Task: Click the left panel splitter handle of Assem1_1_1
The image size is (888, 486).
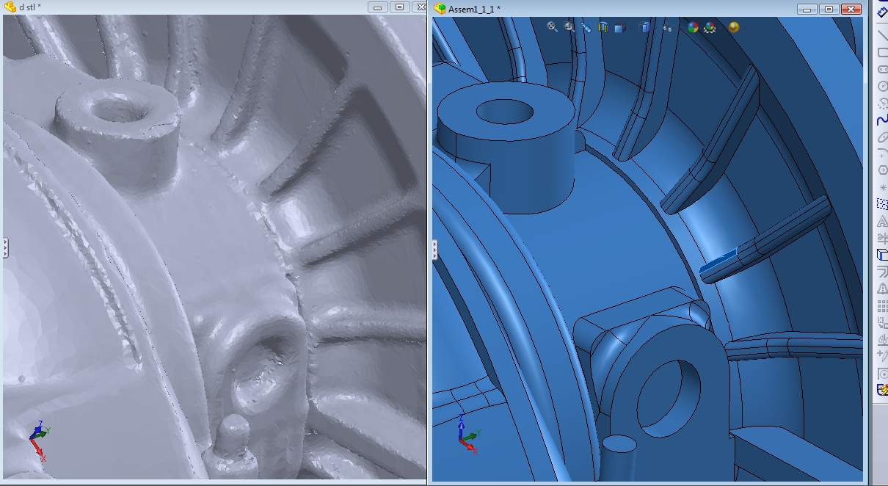Action: tap(435, 250)
